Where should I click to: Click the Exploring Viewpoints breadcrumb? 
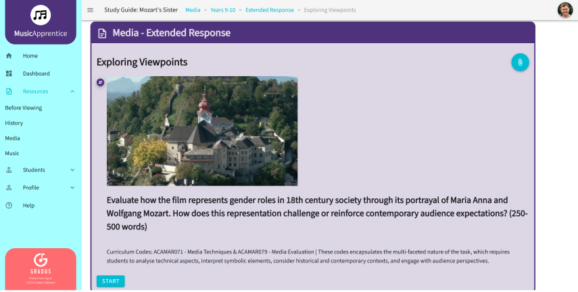click(330, 10)
